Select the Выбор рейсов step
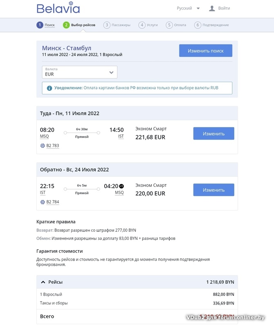The image size is (274, 327). tap(83, 25)
